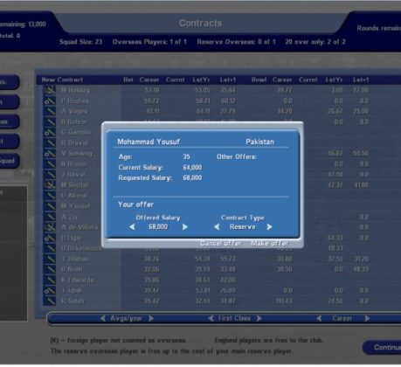Click the bat icon beside U Akmal
Screen dimensions: 401x367
(50, 196)
